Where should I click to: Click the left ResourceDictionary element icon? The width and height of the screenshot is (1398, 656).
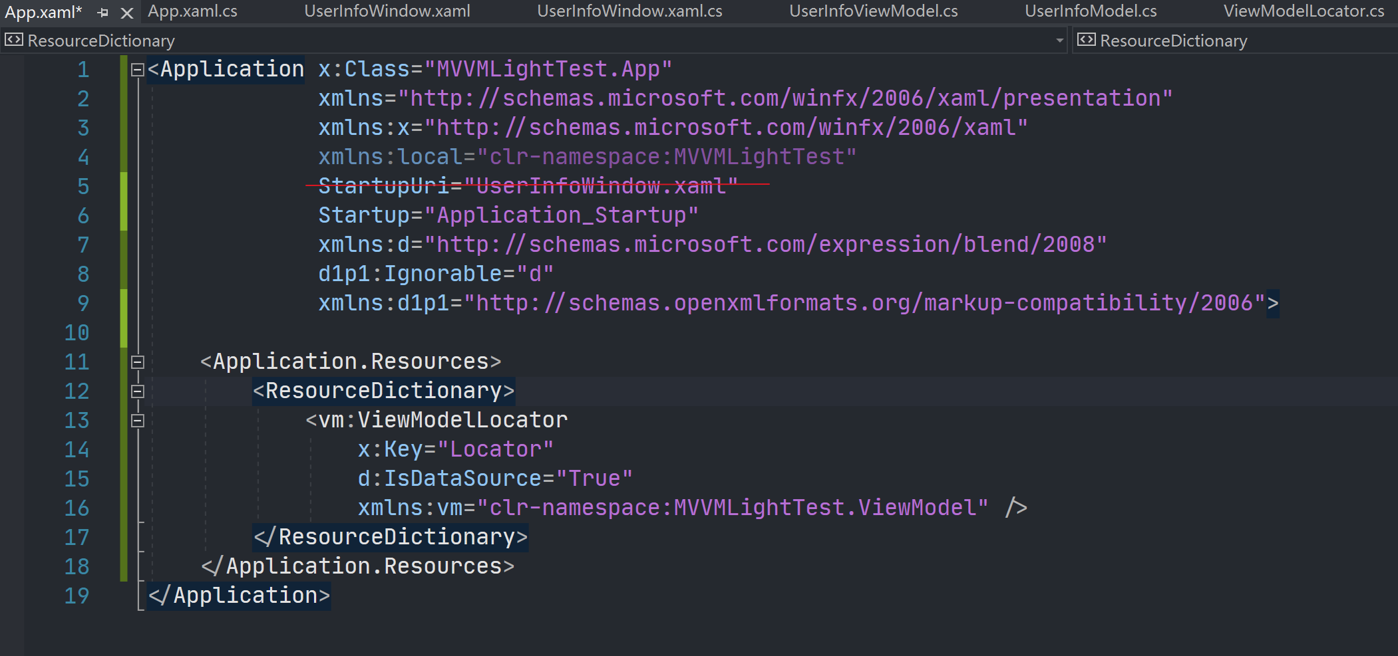click(13, 40)
